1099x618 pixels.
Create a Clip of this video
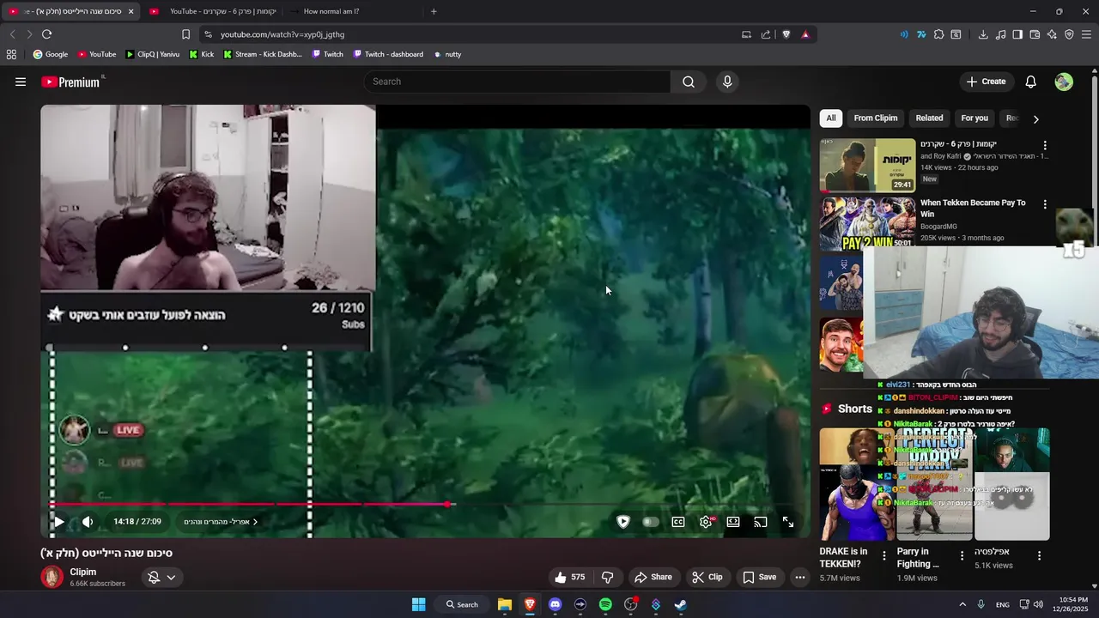click(x=707, y=577)
